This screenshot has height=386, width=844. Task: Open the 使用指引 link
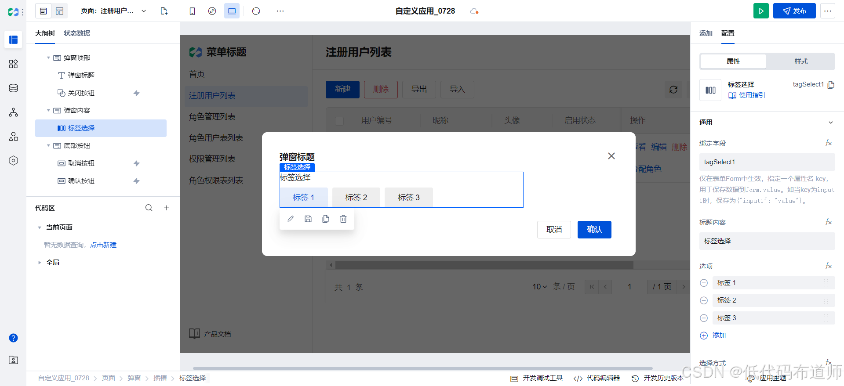(747, 95)
